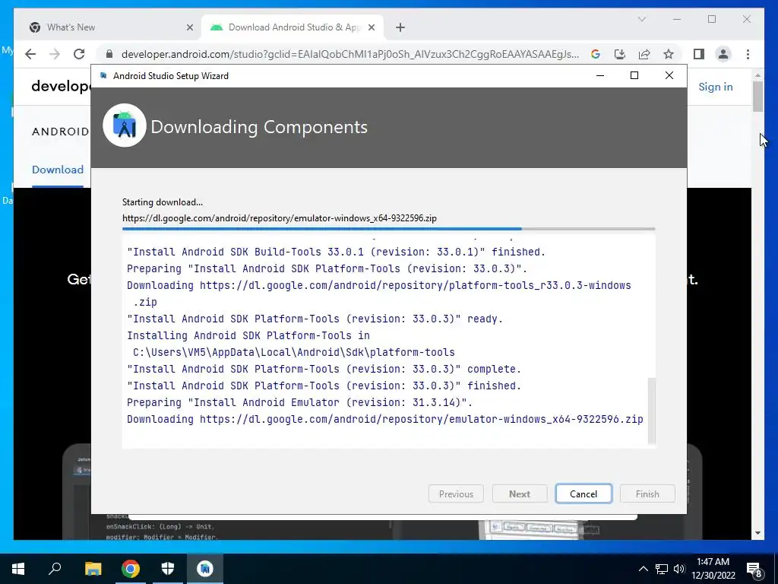Image resolution: width=778 pixels, height=584 pixels.
Task: Click the install app icon in address bar
Action: [620, 54]
